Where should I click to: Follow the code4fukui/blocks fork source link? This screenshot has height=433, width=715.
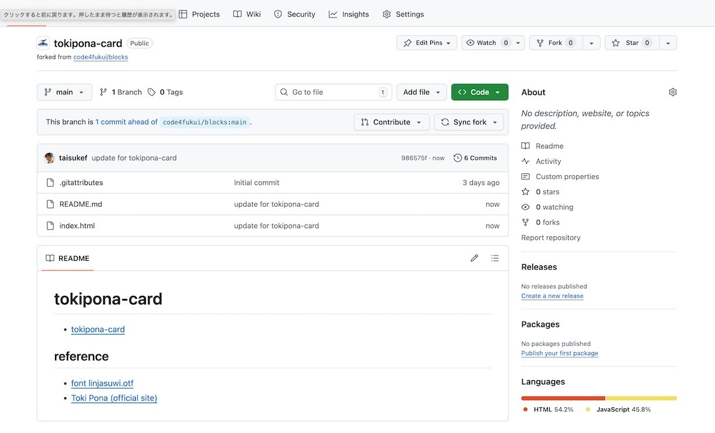(100, 57)
